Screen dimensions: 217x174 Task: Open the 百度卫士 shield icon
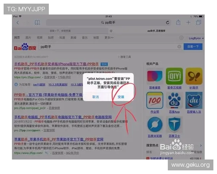(x=174, y=124)
